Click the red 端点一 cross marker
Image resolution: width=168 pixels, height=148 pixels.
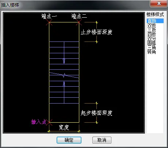click(x=49, y=22)
